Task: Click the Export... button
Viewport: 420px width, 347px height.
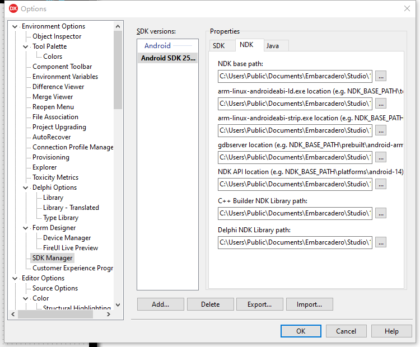Action: point(259,304)
